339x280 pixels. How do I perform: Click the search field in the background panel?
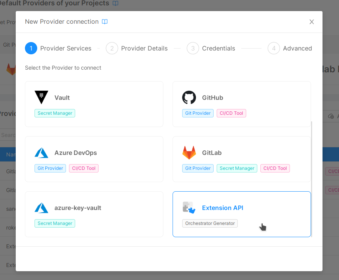[8, 135]
